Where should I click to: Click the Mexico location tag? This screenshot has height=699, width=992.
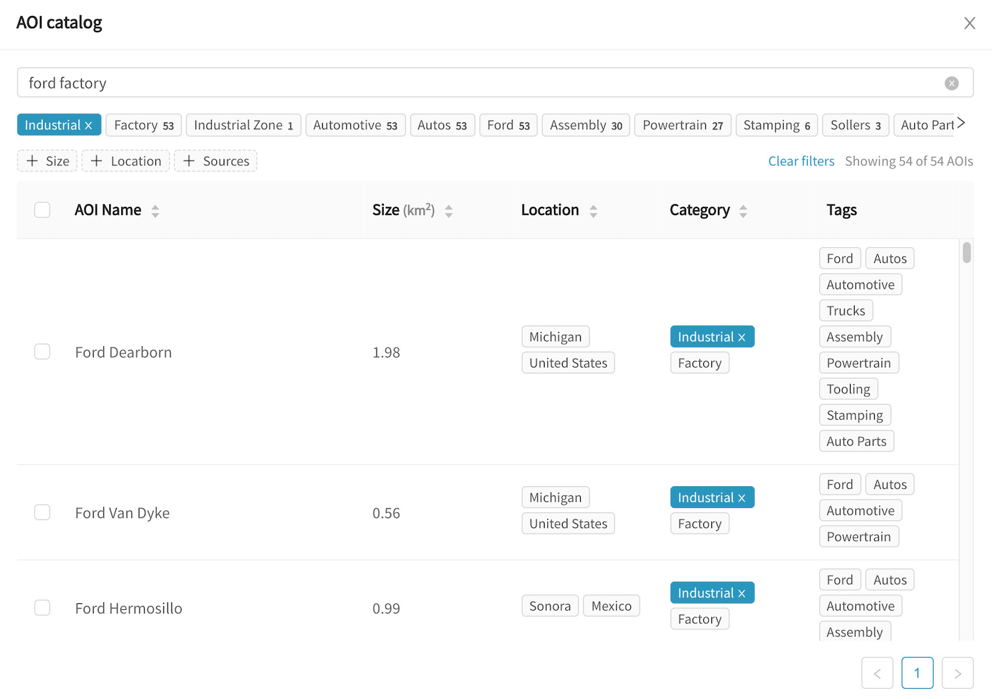[x=612, y=606]
